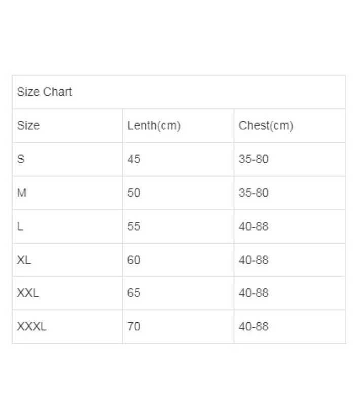Click chest value 40-88 in L row
The image size is (355, 417).
click(254, 226)
